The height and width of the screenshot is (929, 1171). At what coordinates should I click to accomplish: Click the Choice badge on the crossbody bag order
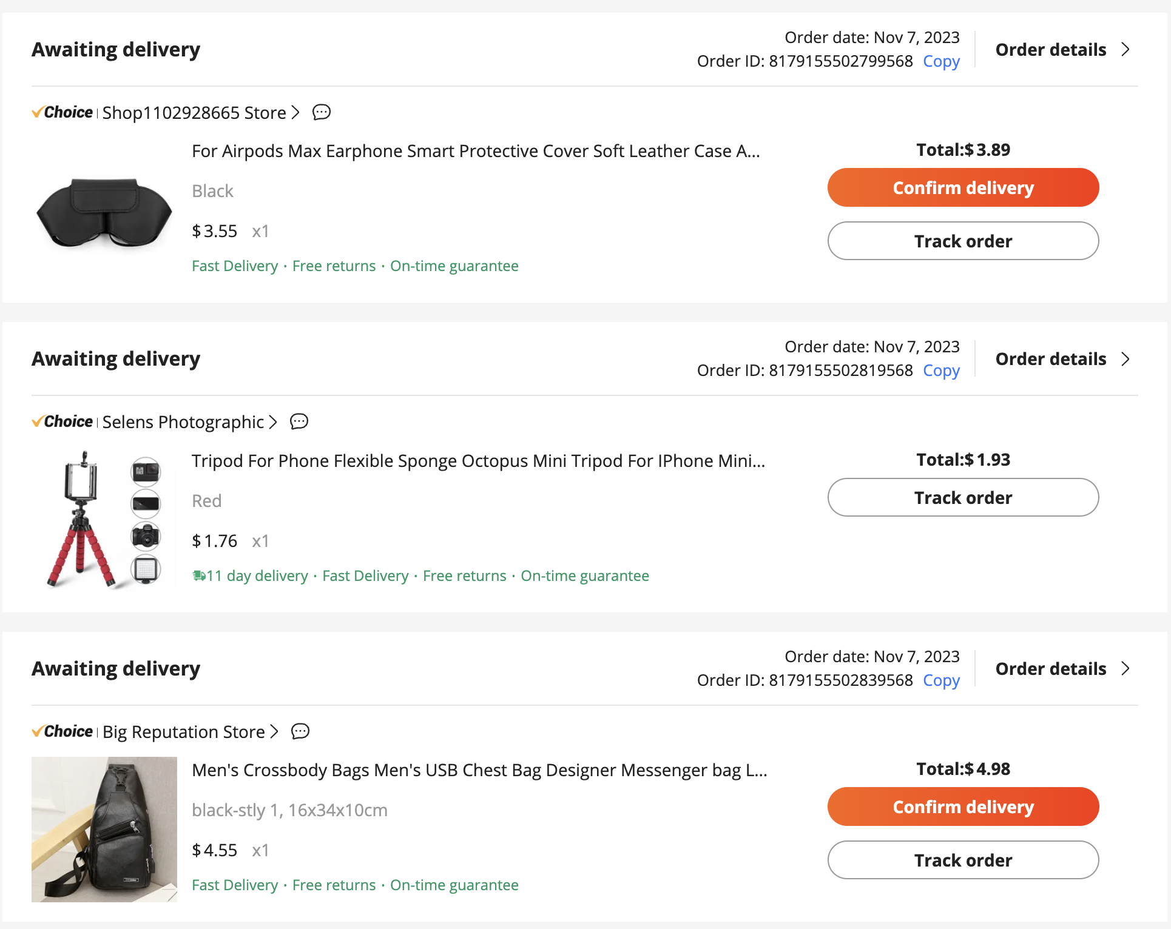(x=62, y=731)
